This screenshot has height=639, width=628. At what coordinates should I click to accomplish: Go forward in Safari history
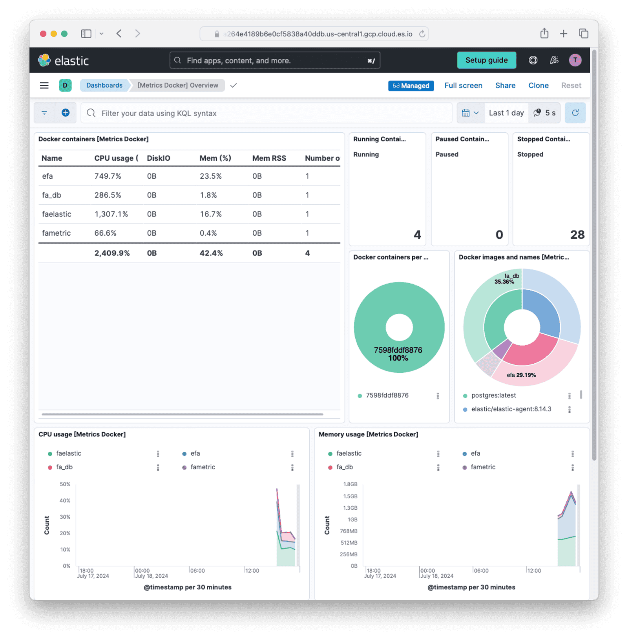click(137, 34)
